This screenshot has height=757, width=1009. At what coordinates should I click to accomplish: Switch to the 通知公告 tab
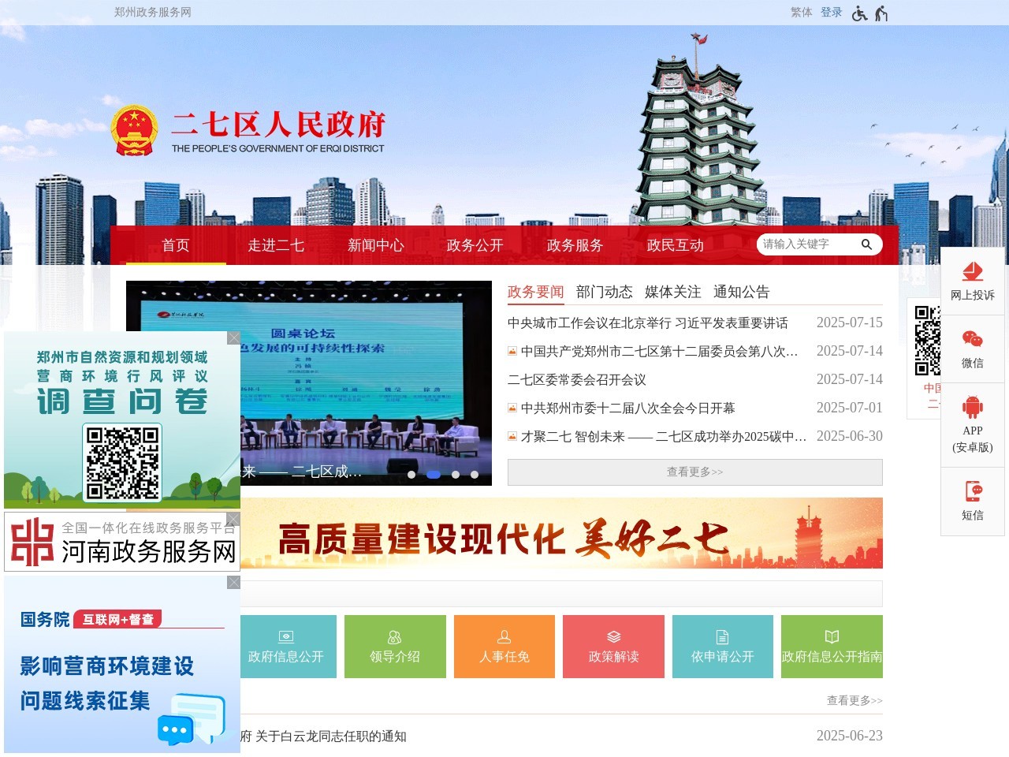coord(742,292)
